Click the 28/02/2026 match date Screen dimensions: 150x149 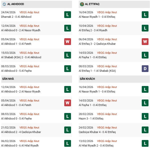pyautogui.click(x=86, y=114)
